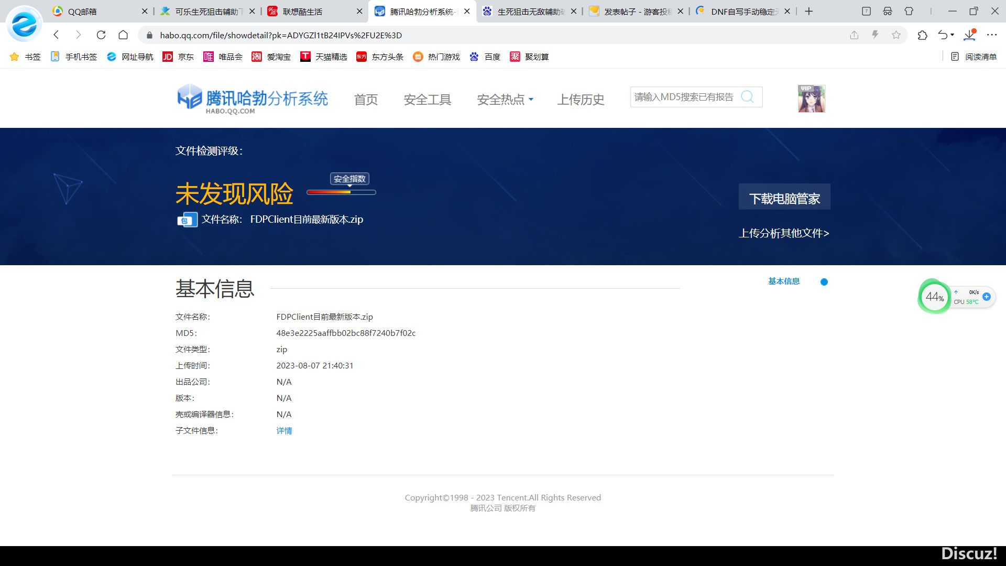Click the zip file type icon
The image size is (1006, 566).
pos(187,220)
